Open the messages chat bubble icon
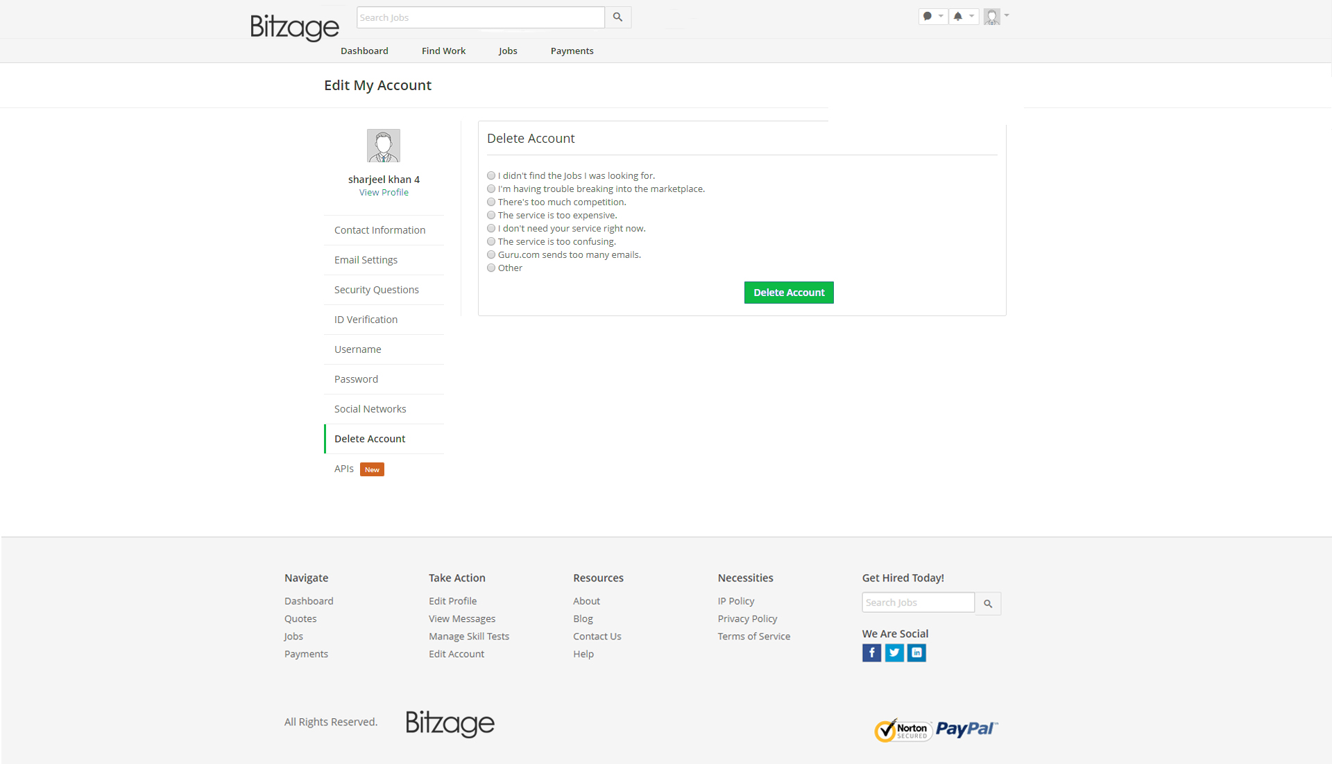 [928, 16]
